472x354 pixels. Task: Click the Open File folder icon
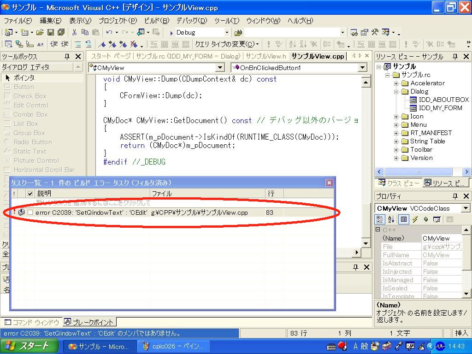[40, 32]
